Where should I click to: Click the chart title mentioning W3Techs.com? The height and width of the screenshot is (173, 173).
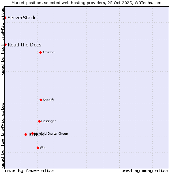point(86,3)
